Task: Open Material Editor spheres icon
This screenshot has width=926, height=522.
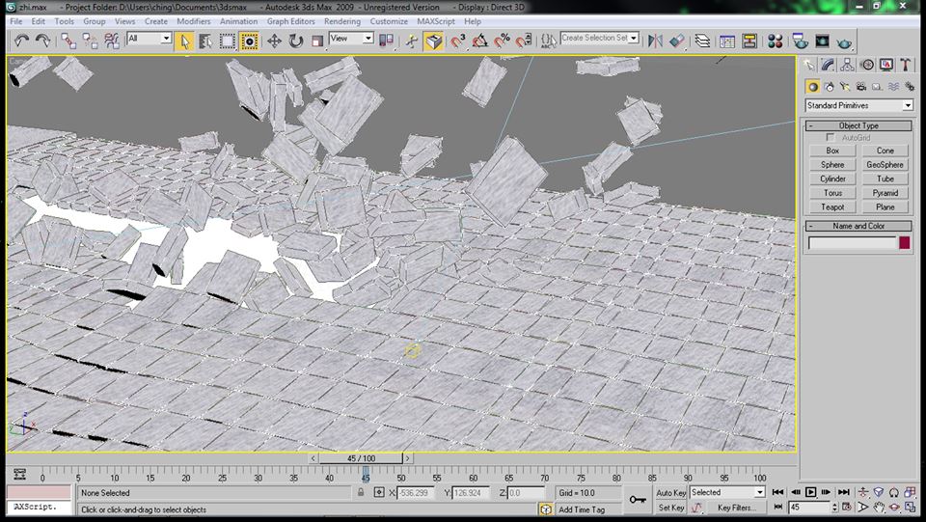Action: 775,41
